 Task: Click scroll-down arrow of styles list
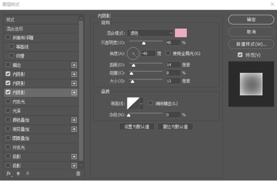pyautogui.click(x=81, y=165)
